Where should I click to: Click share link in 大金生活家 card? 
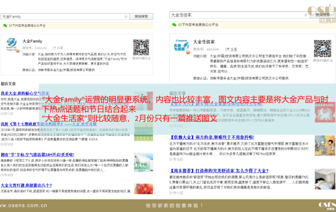[231, 49]
